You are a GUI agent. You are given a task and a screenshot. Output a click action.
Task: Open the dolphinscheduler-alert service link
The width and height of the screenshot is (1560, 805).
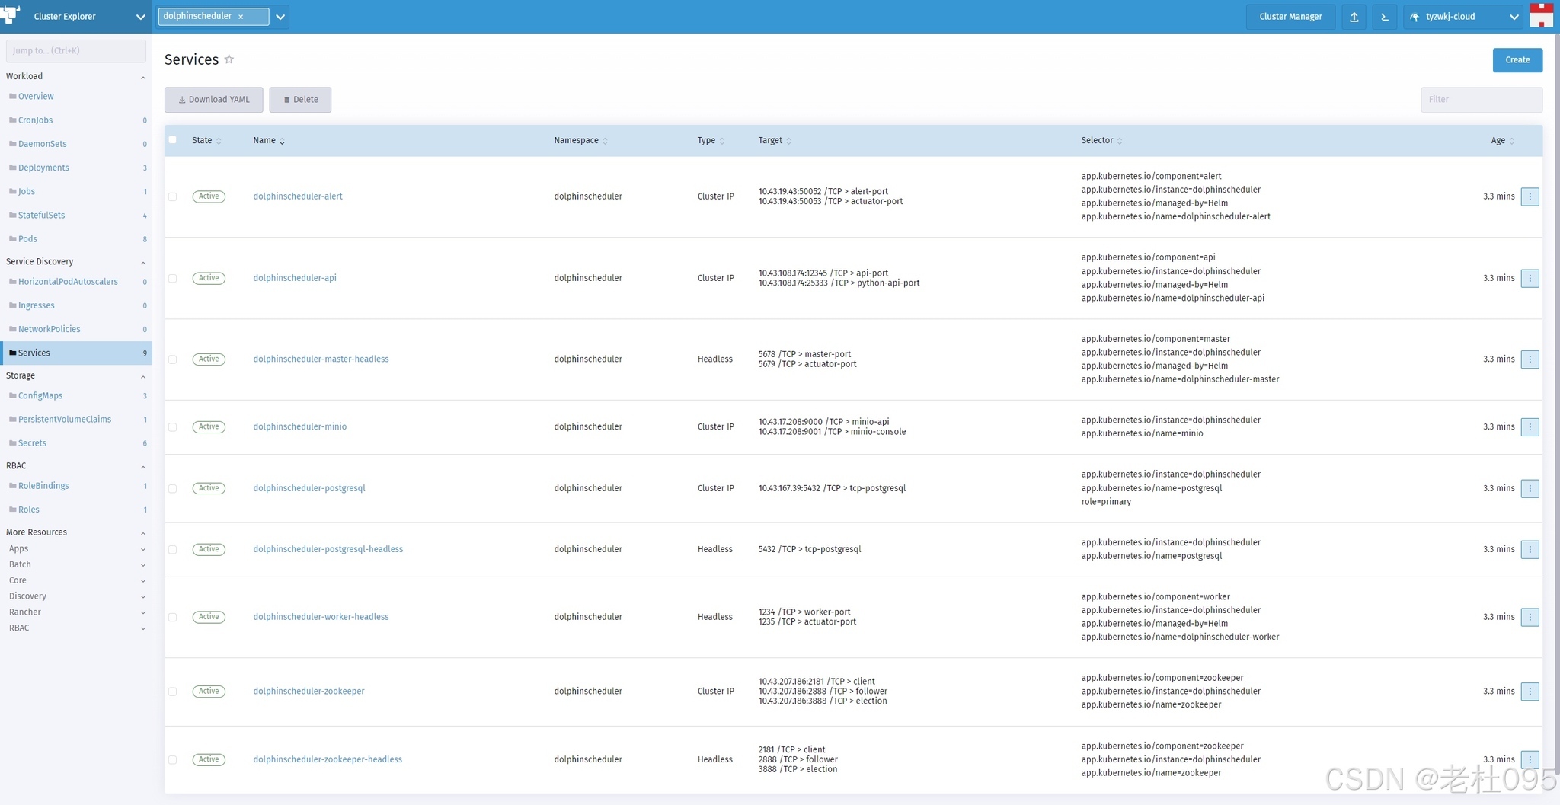pos(298,196)
